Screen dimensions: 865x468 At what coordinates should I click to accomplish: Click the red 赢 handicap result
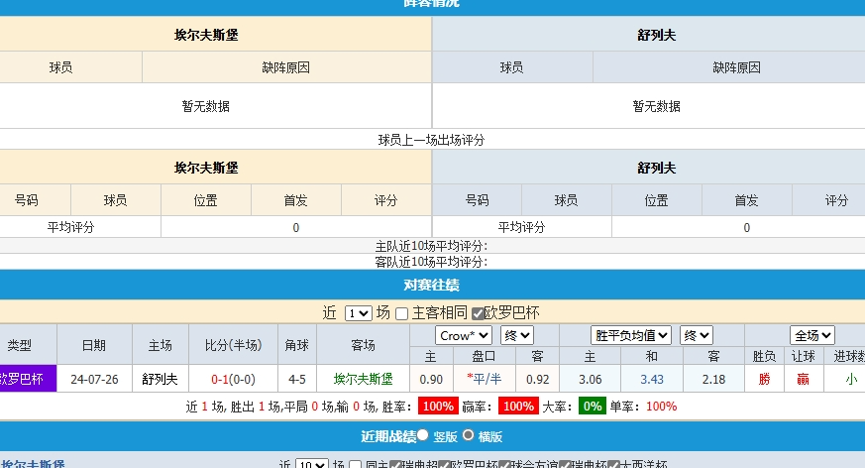tap(803, 379)
